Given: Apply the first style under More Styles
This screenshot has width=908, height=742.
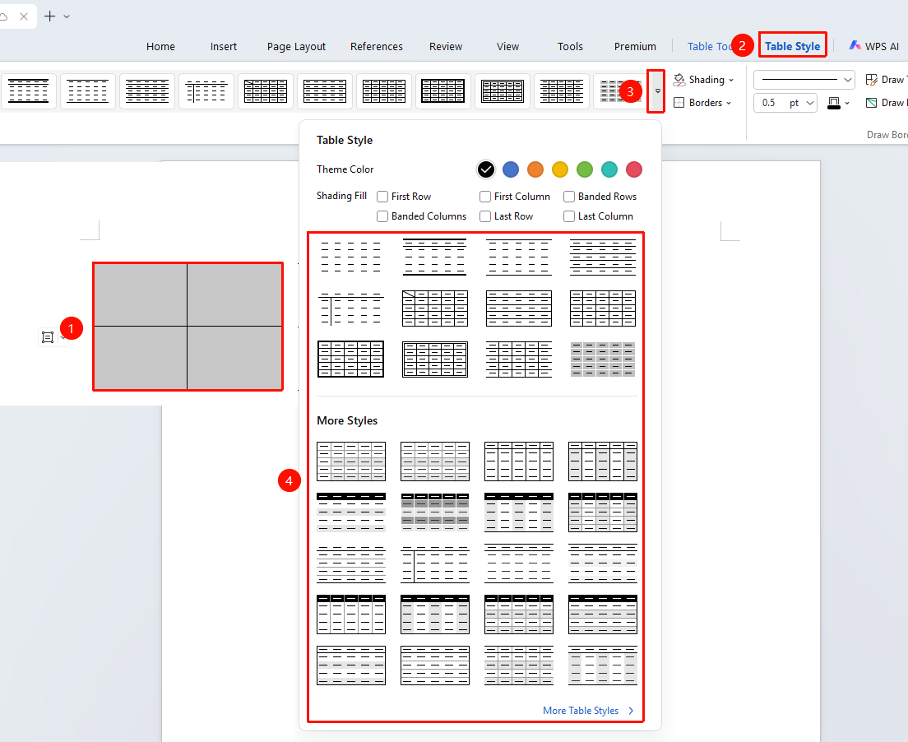Looking at the screenshot, I should point(351,461).
